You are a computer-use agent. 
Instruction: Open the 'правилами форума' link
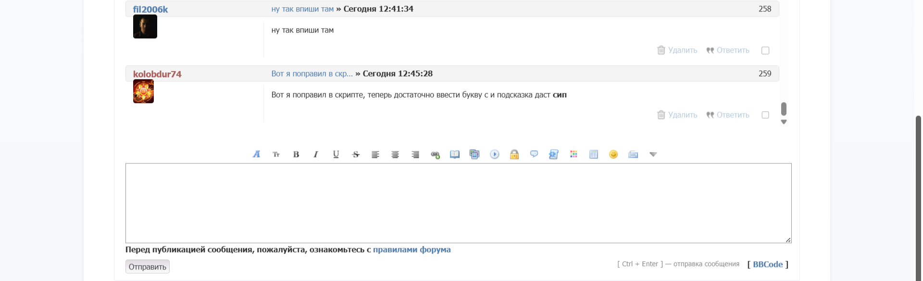point(412,250)
